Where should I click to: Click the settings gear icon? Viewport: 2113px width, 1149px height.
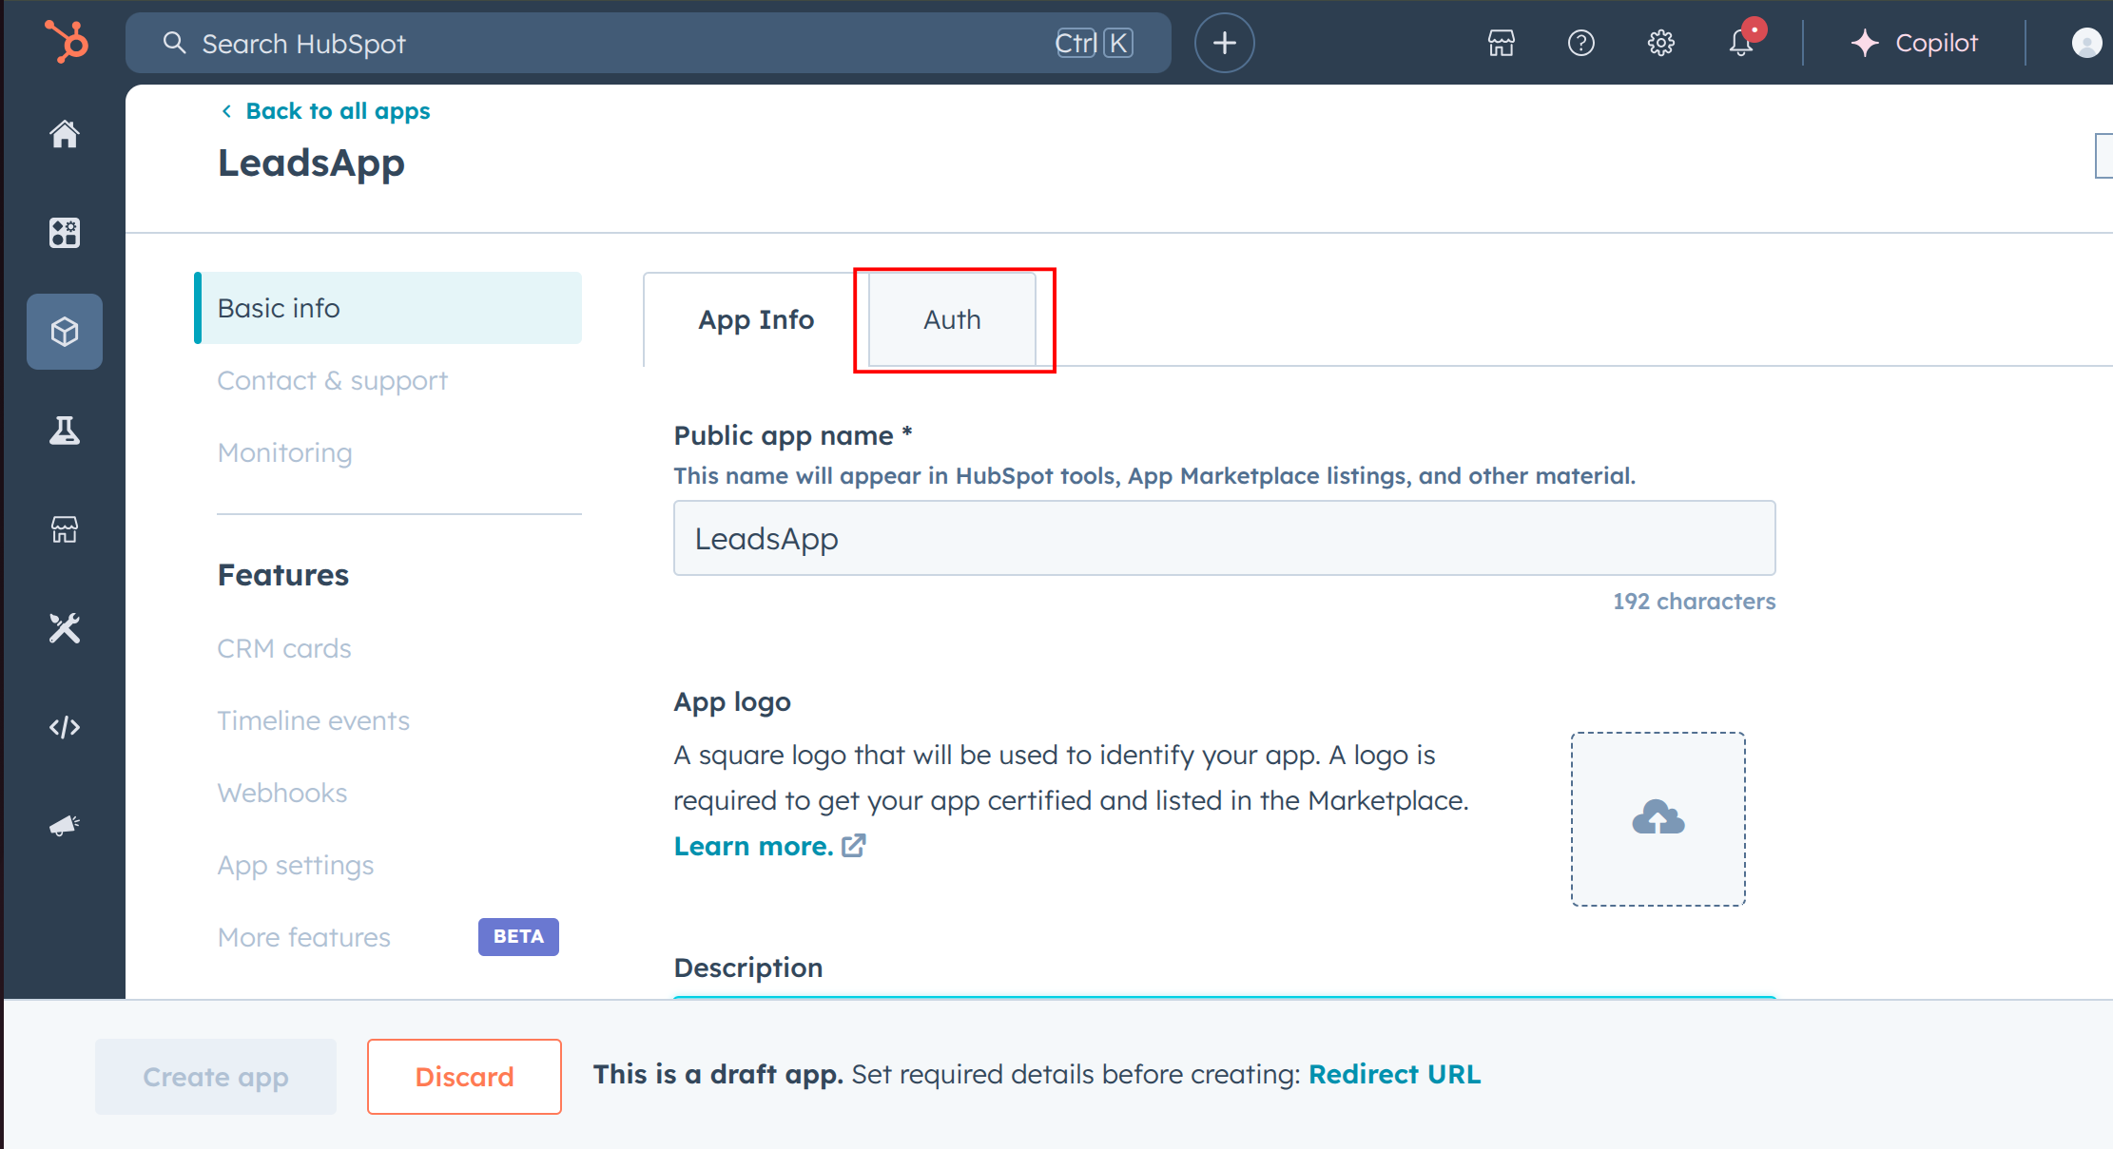(x=1660, y=43)
